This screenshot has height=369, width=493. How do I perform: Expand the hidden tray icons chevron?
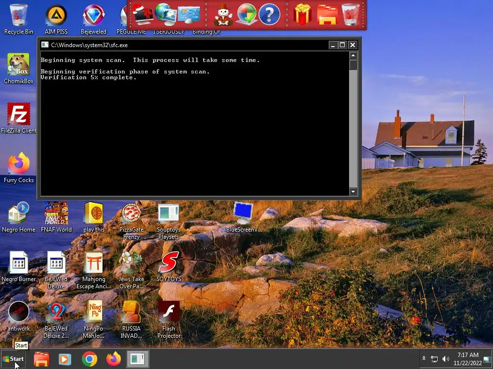coord(424,358)
